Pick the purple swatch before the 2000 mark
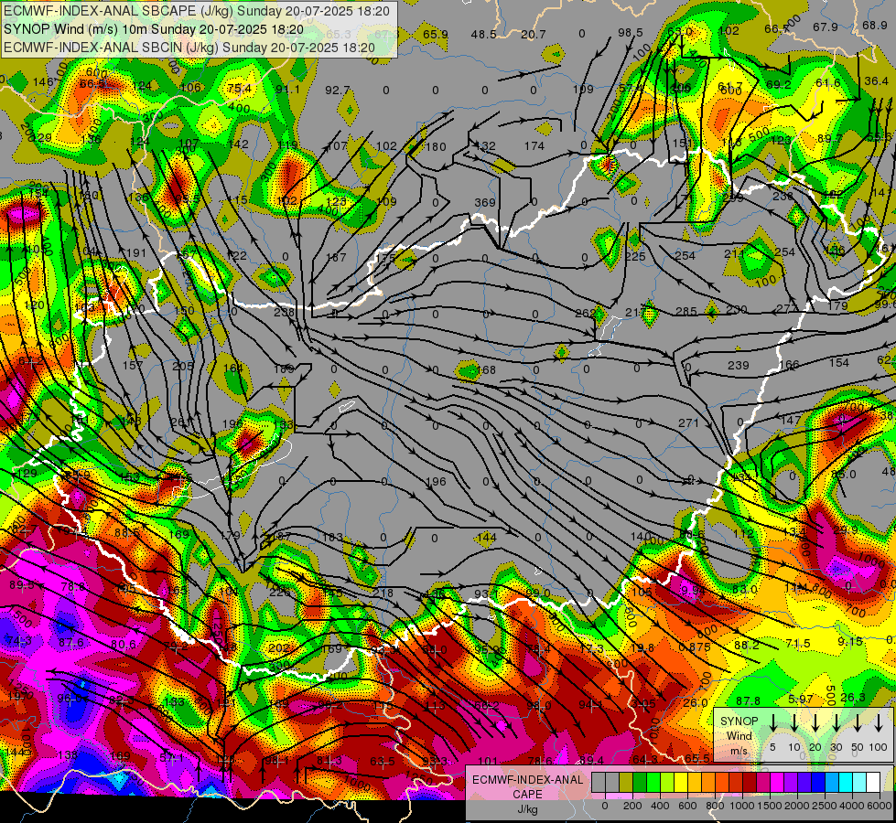The image size is (896, 823). (x=791, y=782)
